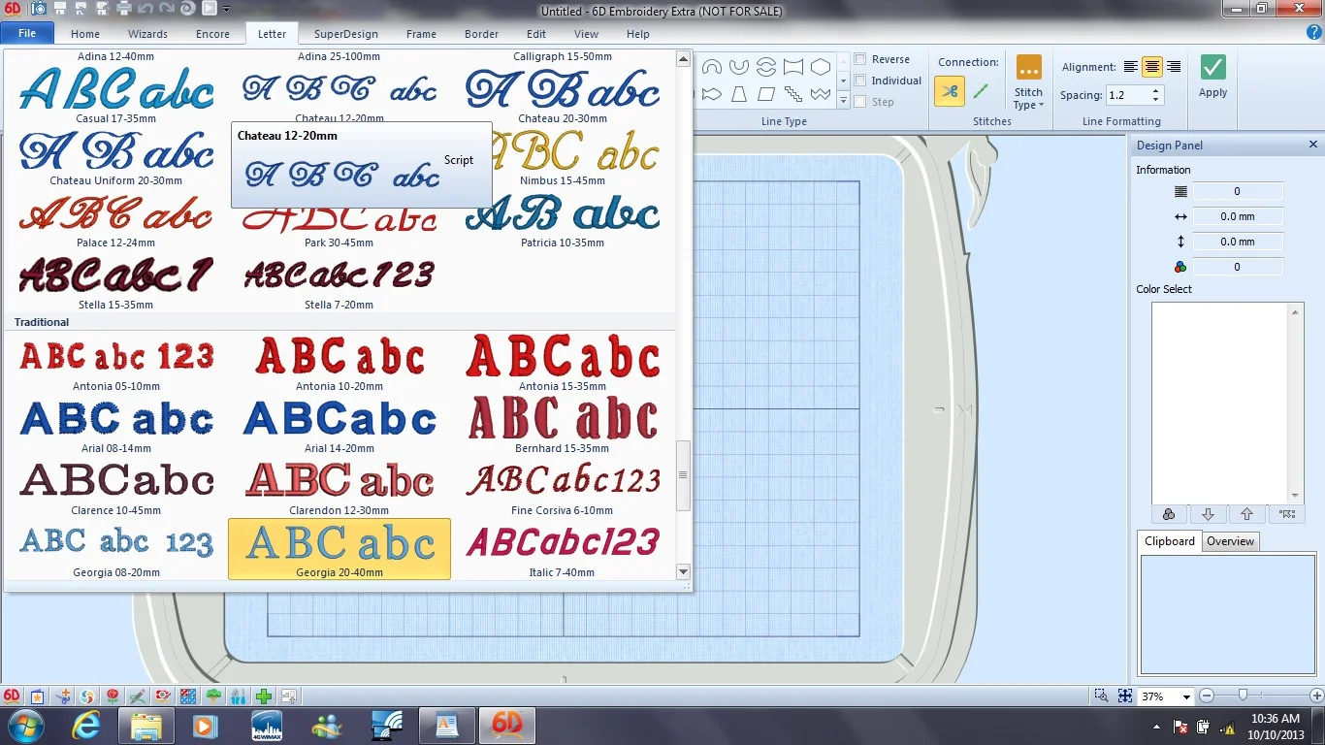The height and width of the screenshot is (745, 1325).
Task: Switch to the Clipboard tab
Action: point(1169,541)
